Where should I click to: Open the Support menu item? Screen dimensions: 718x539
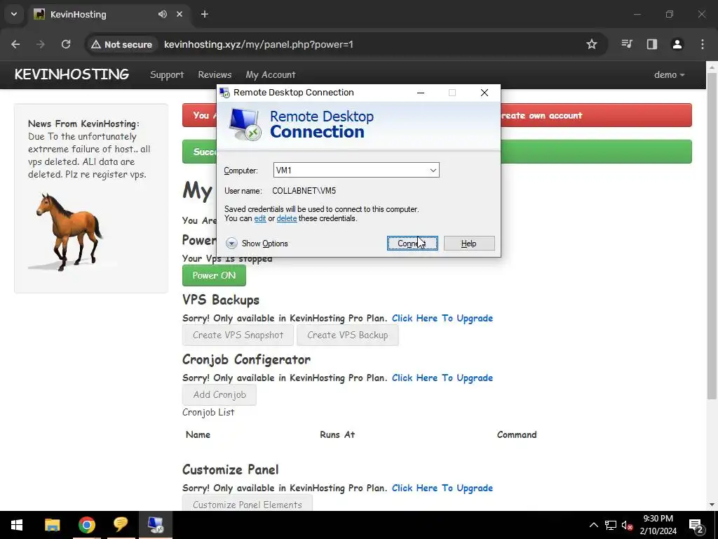(x=167, y=74)
